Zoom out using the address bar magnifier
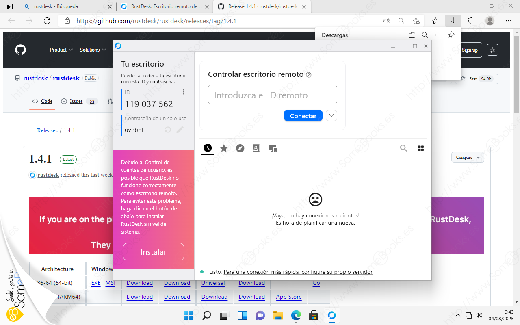The width and height of the screenshot is (520, 325). pos(401,21)
